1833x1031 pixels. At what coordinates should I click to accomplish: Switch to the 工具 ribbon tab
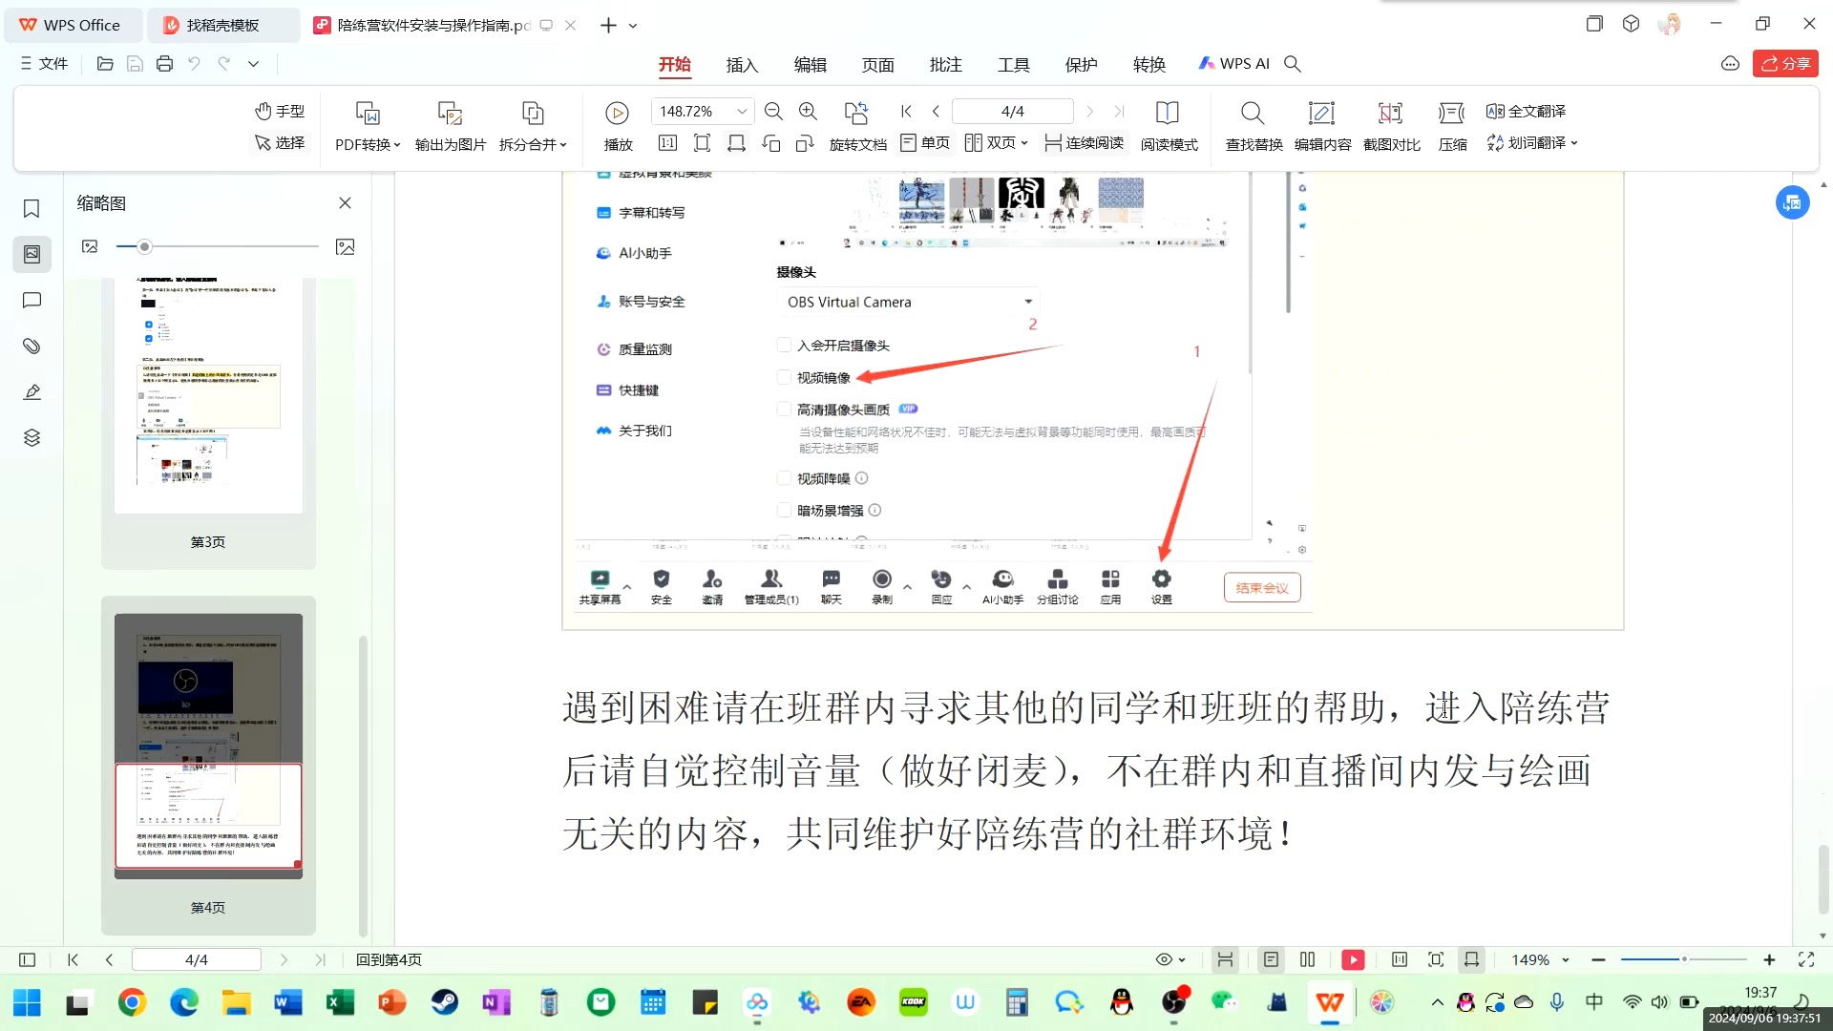1013,64
